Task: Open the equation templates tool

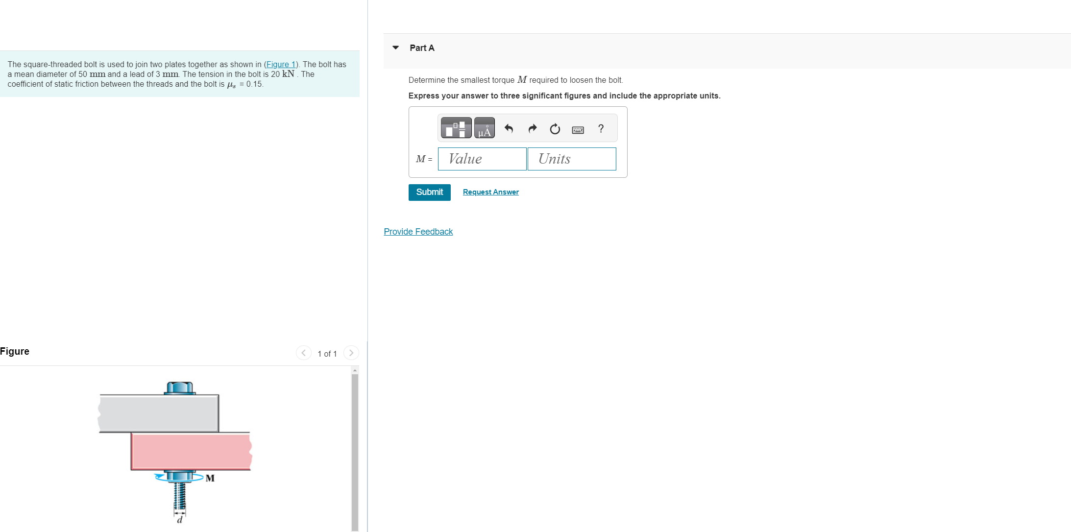Action: (456, 128)
